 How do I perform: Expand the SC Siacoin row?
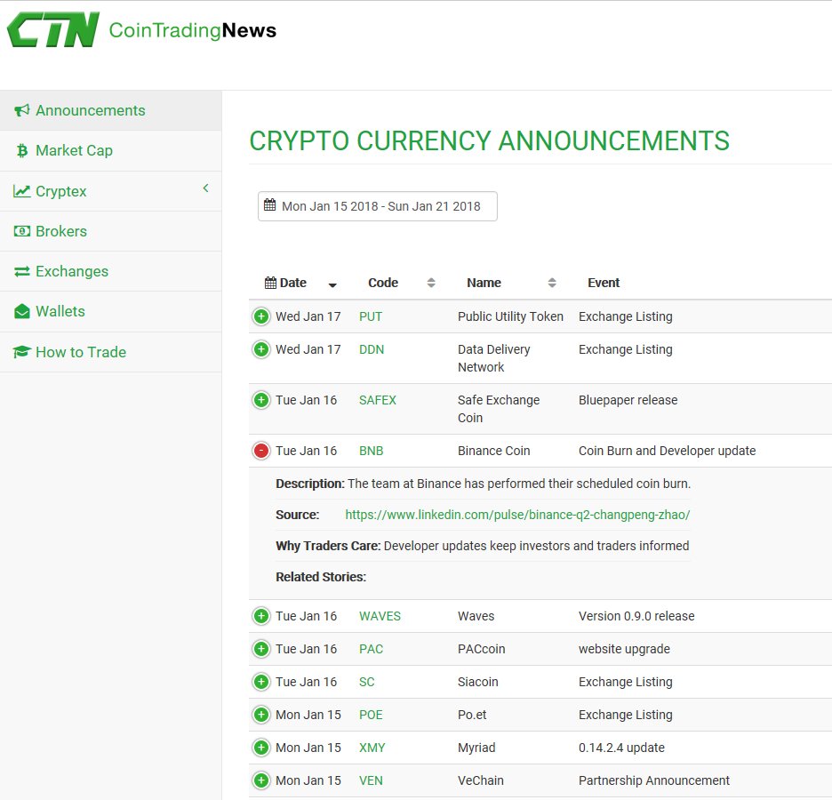point(261,682)
